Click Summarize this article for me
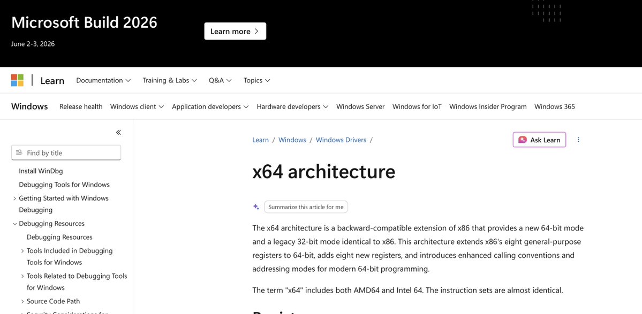The height and width of the screenshot is (314, 642). tap(306, 207)
